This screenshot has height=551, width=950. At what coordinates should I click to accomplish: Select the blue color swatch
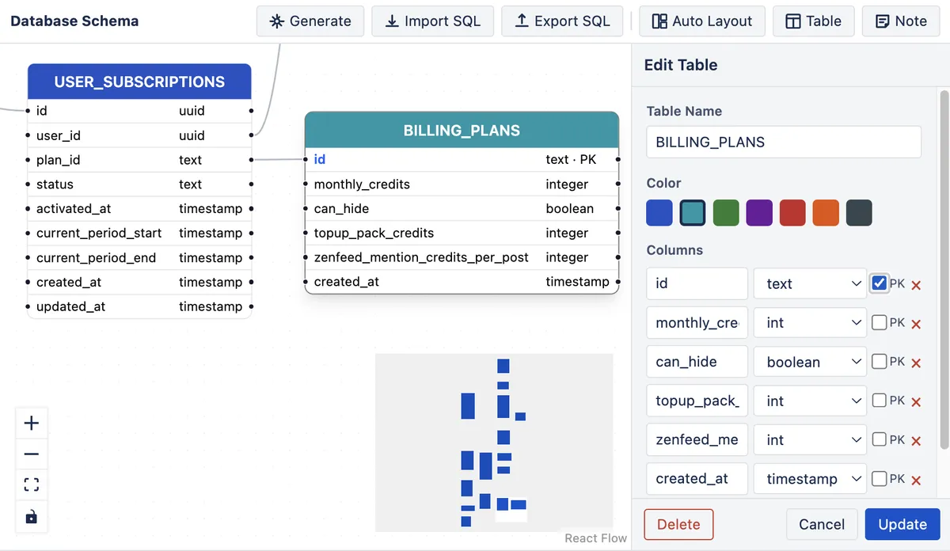coord(659,213)
